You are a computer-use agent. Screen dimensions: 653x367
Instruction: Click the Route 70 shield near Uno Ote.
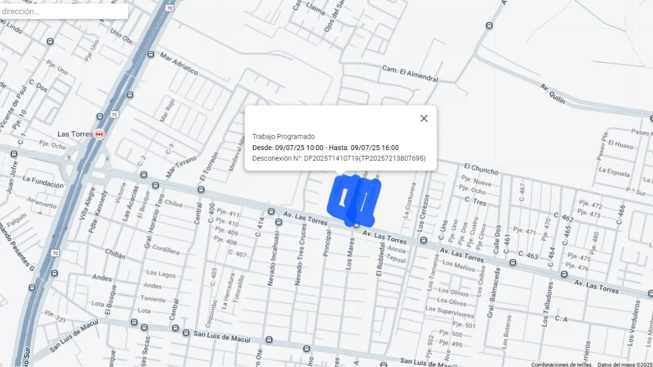(170, 8)
